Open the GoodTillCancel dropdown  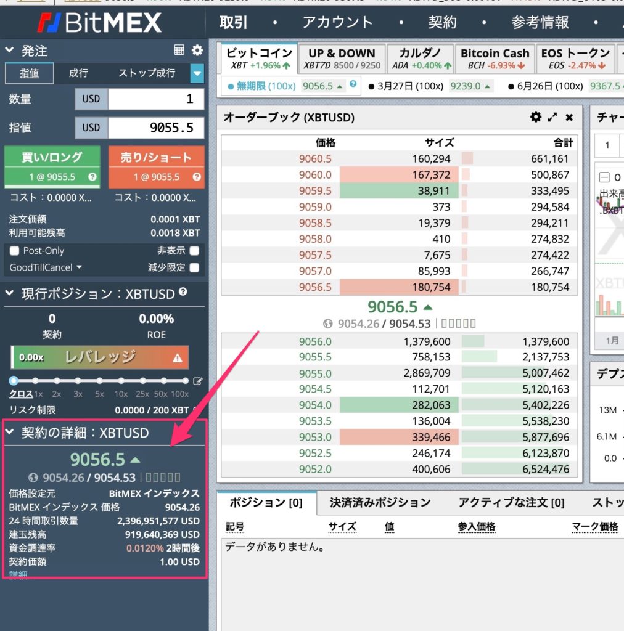(46, 267)
